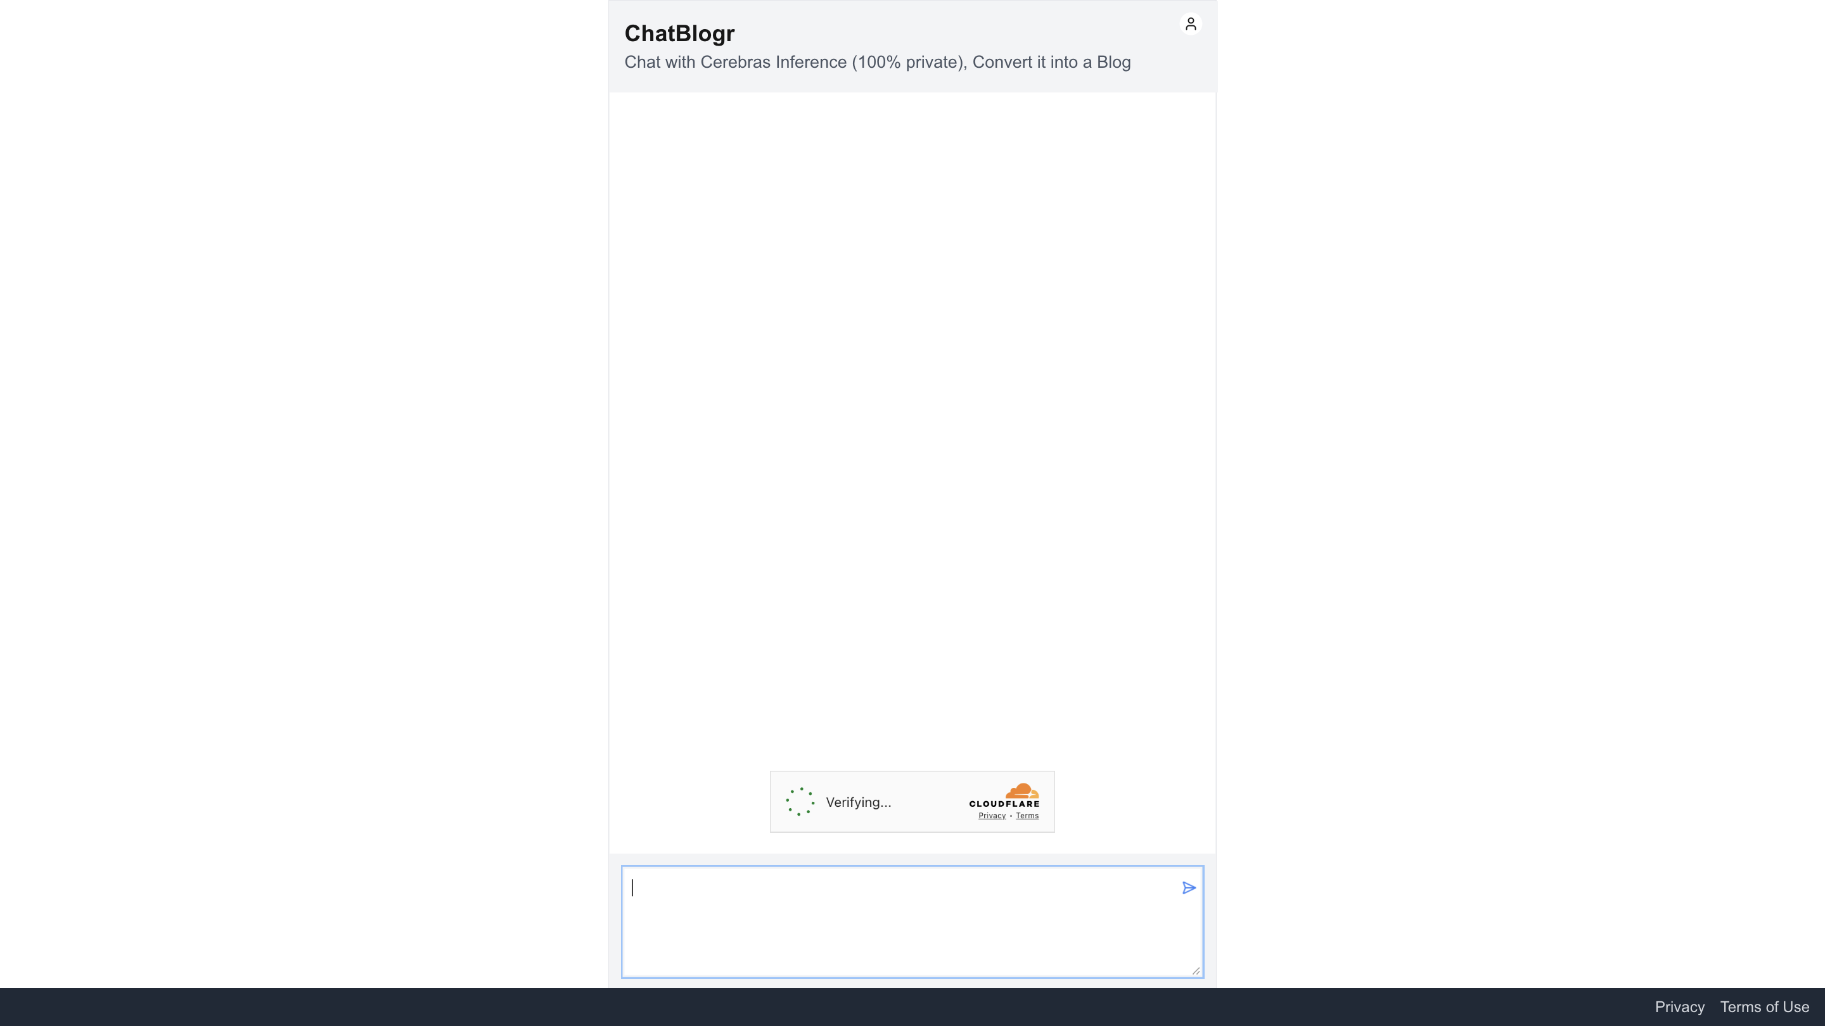Click the ChatBlogr heading title

pyautogui.click(x=679, y=34)
